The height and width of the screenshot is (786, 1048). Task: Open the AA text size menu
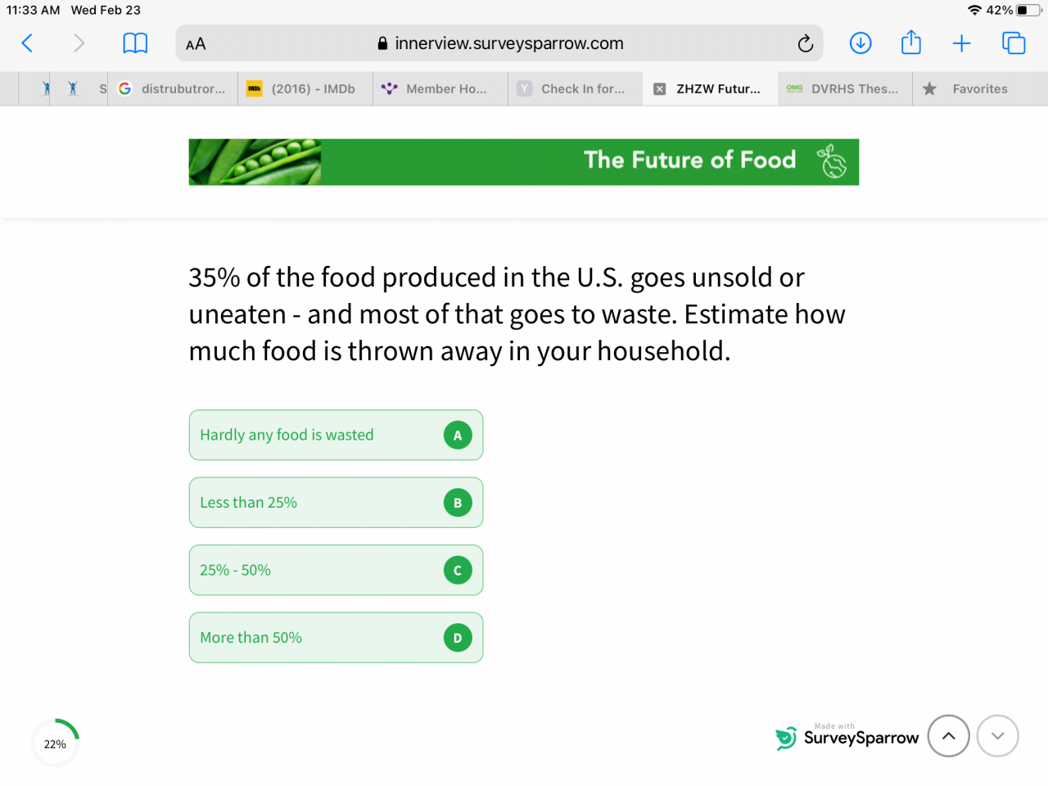pyautogui.click(x=196, y=44)
